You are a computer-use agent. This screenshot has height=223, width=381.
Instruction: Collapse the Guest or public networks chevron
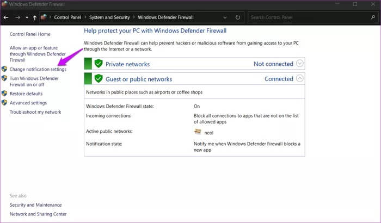300,78
